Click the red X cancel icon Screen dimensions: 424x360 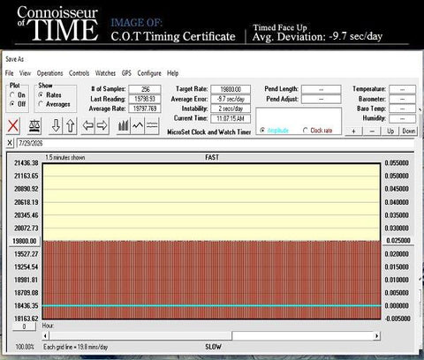[12, 126]
